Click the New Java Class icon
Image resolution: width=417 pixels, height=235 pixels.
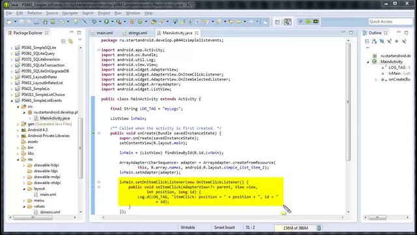pyautogui.click(x=140, y=22)
